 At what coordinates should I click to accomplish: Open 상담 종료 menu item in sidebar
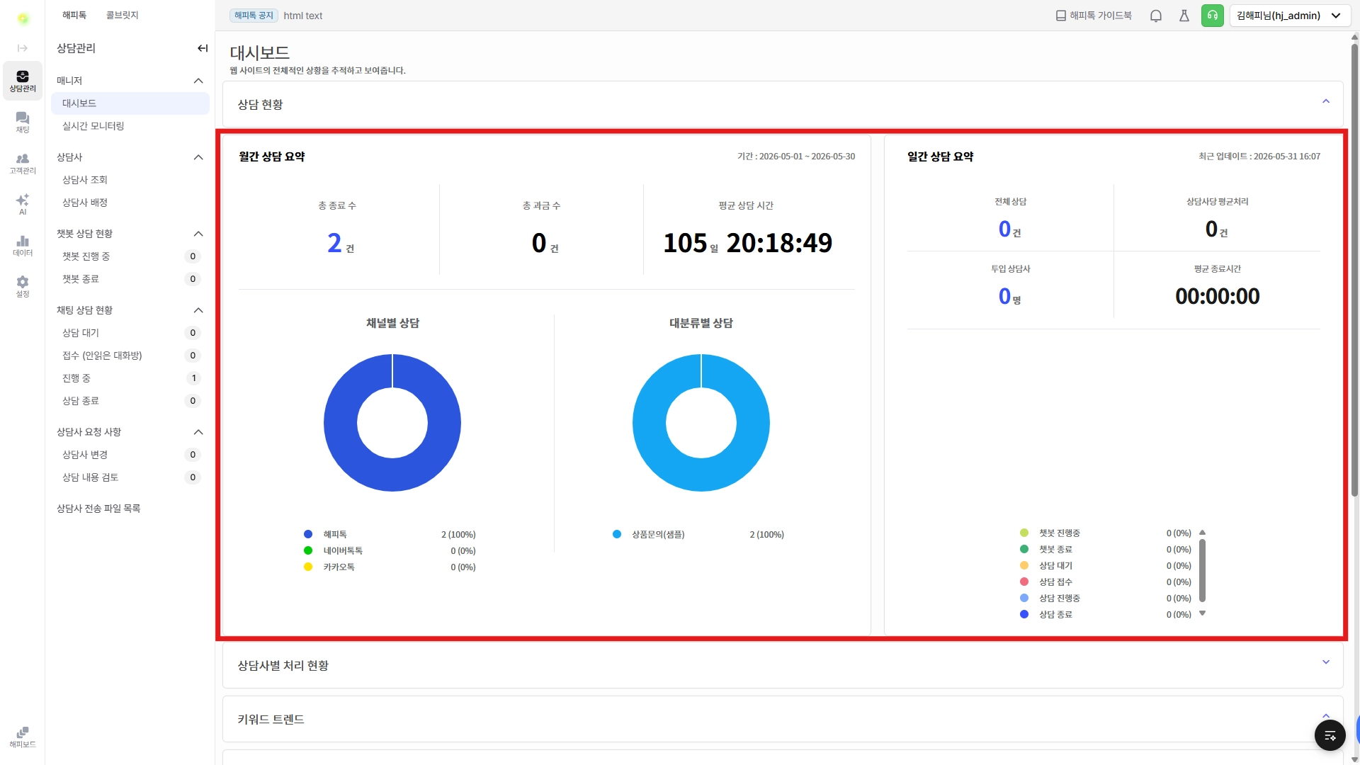(130, 401)
